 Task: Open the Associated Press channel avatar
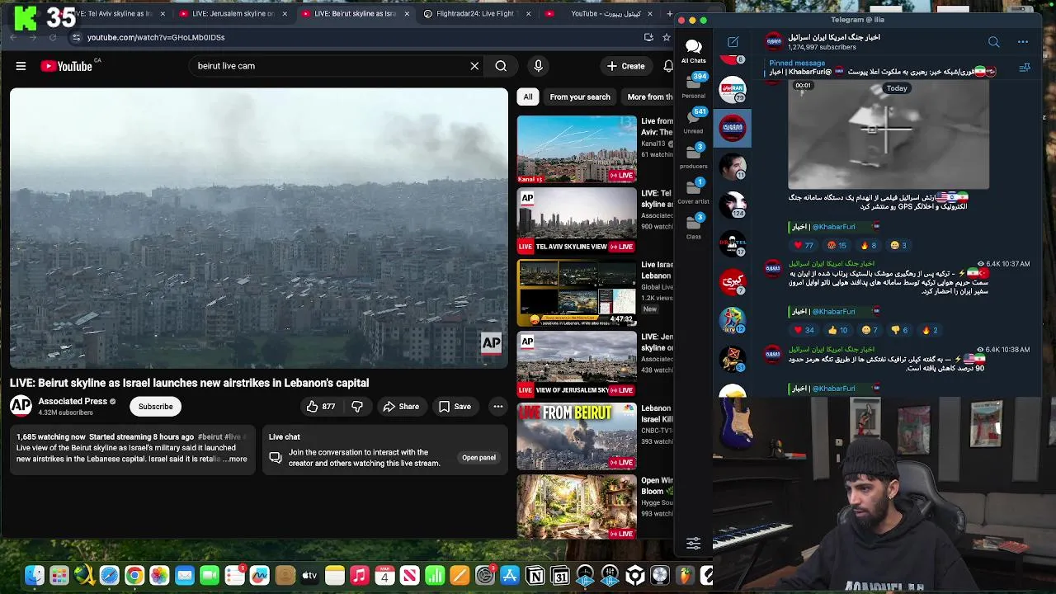click(21, 406)
